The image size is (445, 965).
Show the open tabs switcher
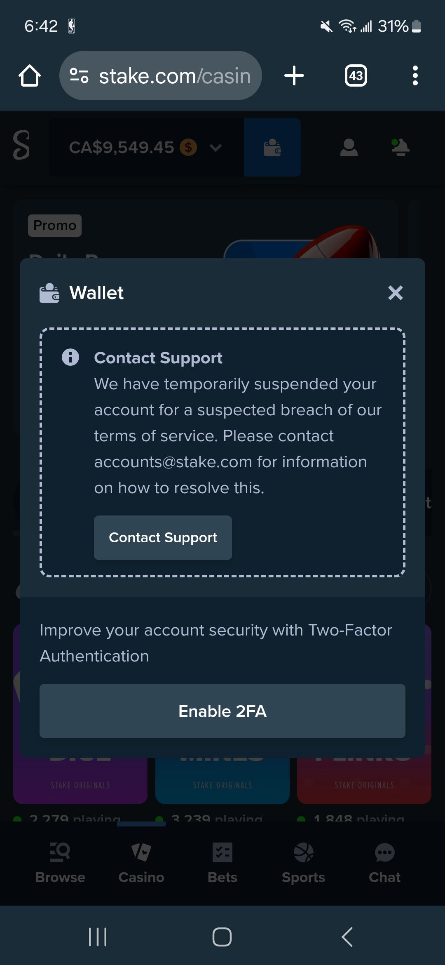(356, 76)
